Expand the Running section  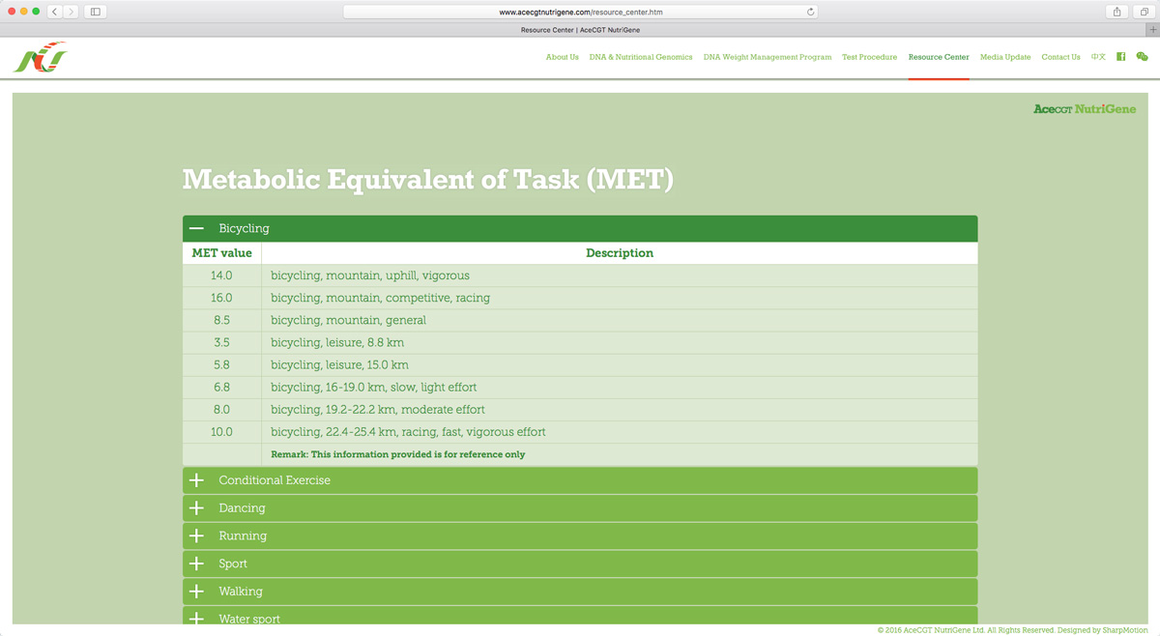pos(197,535)
